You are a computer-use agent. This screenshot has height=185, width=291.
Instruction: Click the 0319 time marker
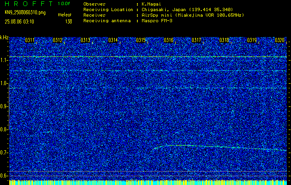pos(252,40)
